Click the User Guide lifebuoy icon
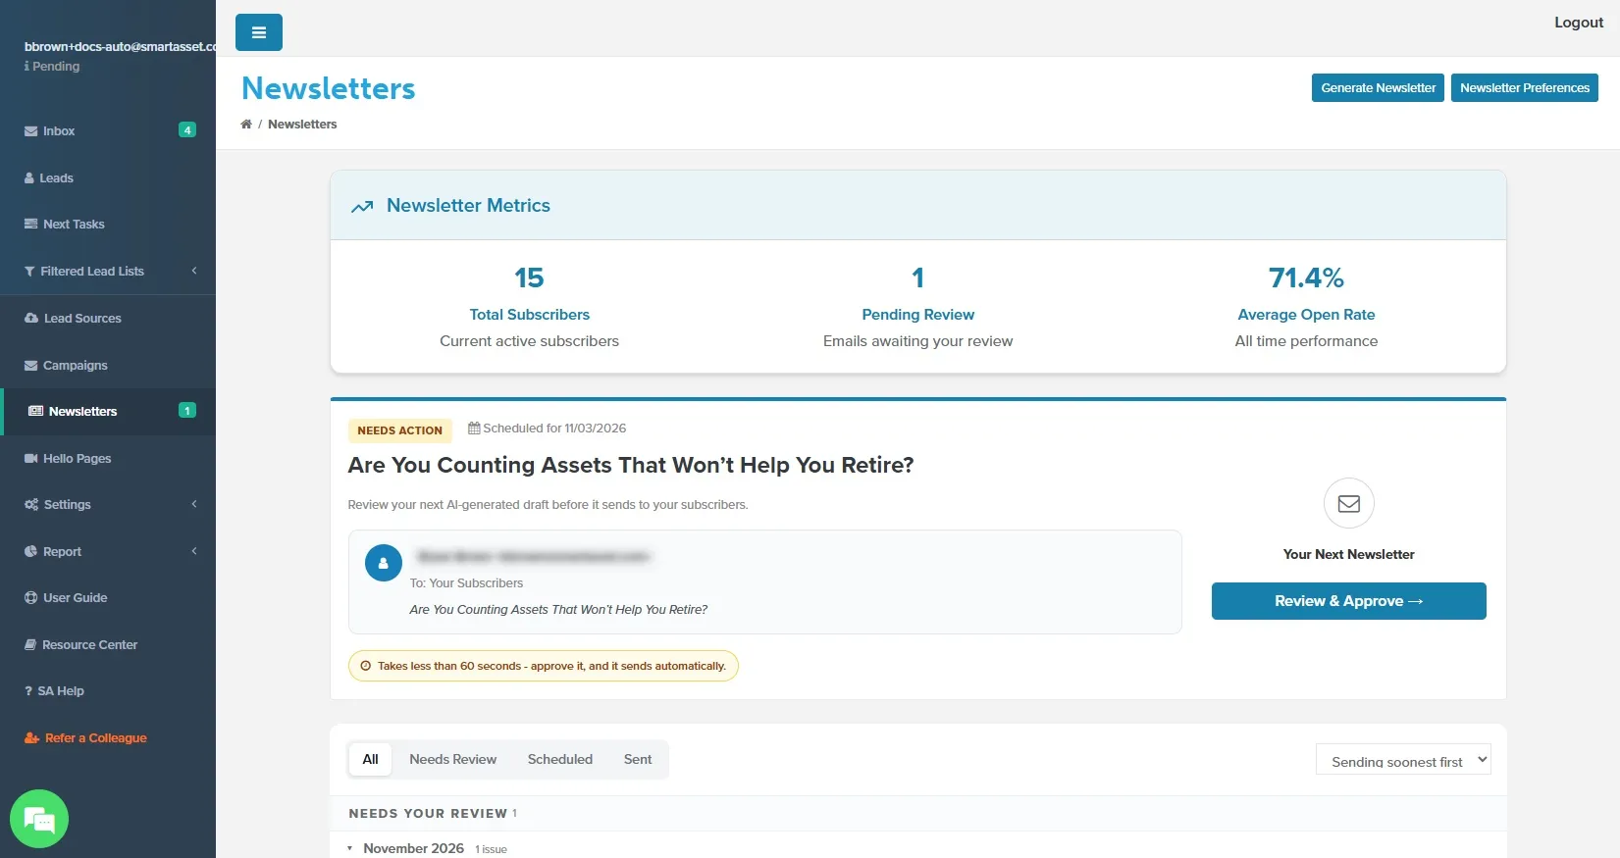 coord(30,598)
